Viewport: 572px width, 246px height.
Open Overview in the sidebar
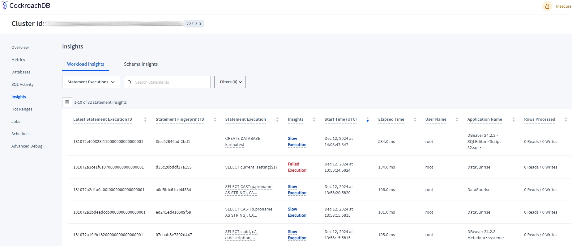point(20,47)
